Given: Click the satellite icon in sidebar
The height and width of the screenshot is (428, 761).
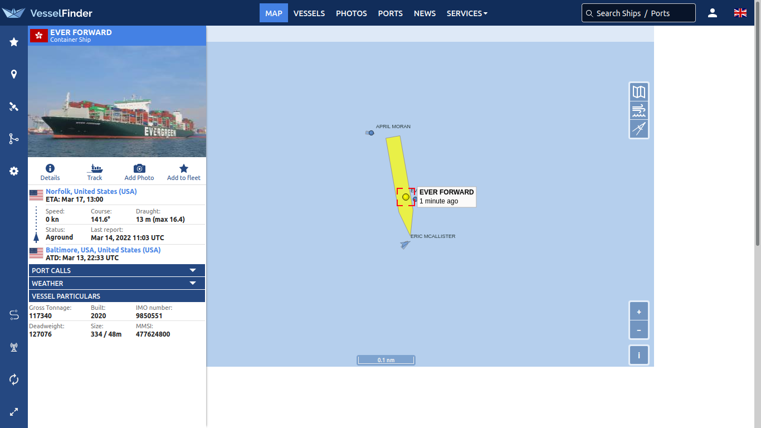Looking at the screenshot, I should click(14, 106).
